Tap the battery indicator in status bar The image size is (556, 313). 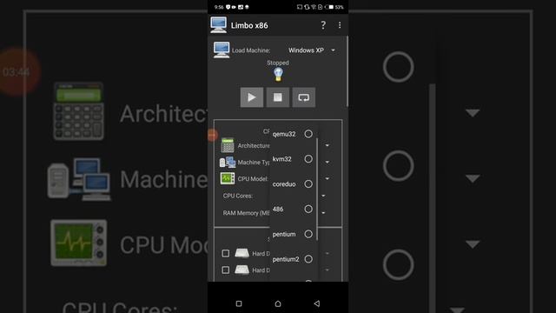click(x=329, y=7)
